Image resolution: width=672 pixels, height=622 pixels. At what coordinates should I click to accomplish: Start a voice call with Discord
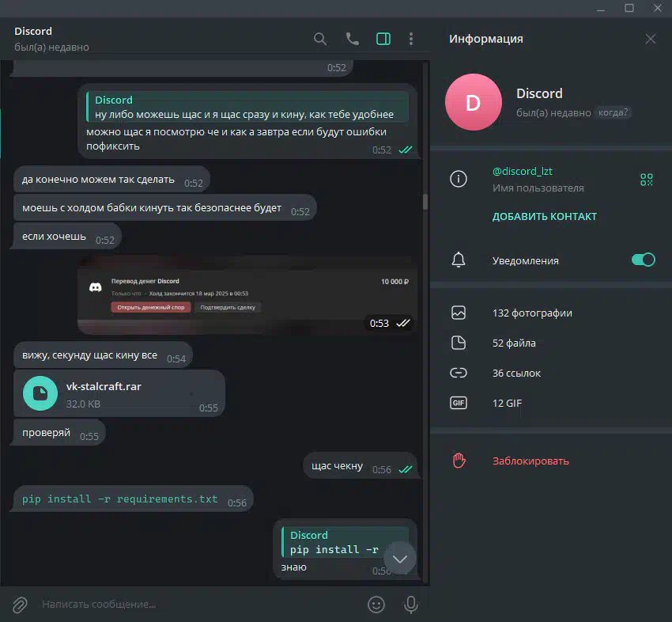pos(353,39)
